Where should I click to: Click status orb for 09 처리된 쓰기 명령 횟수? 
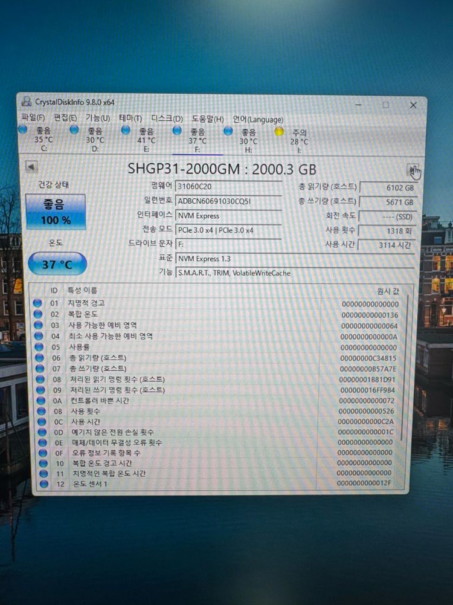[x=41, y=390]
